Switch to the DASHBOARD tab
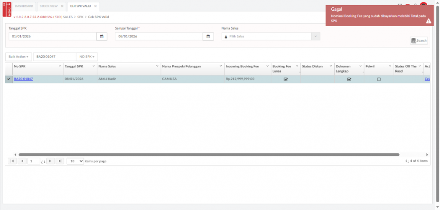Screen dimensions: 440x210 (24, 6)
